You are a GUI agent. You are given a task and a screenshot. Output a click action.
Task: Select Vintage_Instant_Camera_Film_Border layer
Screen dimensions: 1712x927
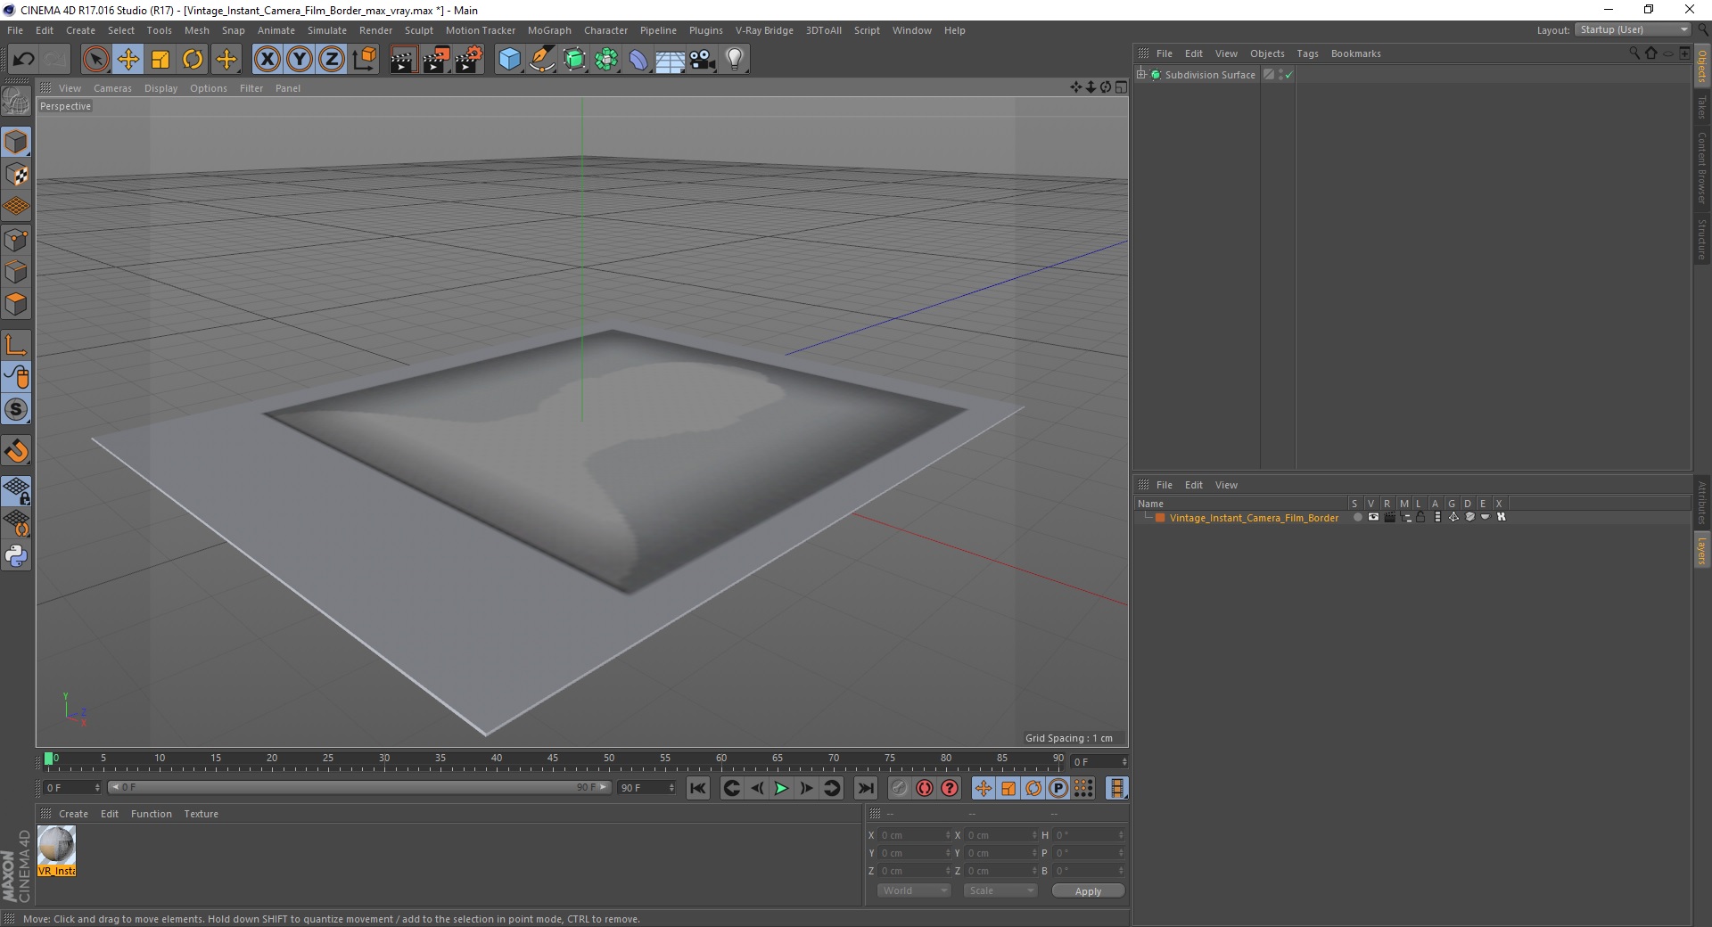pos(1254,518)
